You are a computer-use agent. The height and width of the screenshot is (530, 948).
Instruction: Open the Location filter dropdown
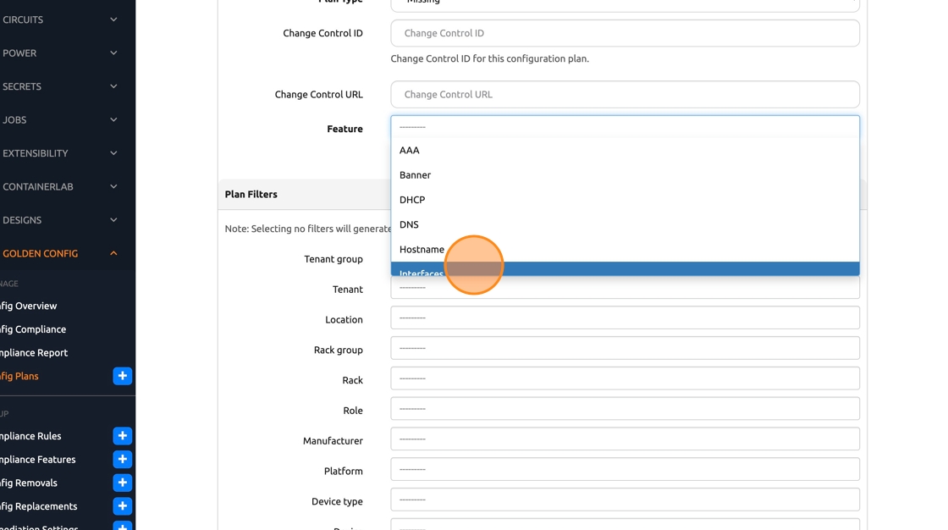(x=625, y=318)
